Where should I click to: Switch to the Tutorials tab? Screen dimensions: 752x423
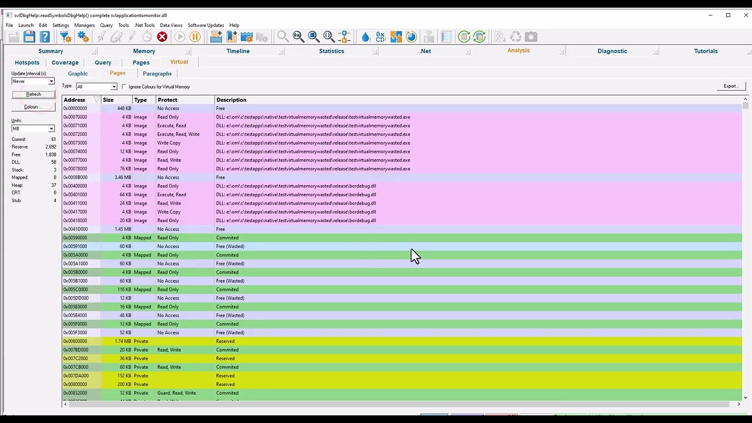pyautogui.click(x=706, y=51)
